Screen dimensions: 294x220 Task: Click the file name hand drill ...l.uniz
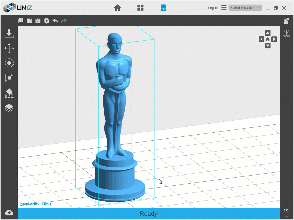(36, 204)
